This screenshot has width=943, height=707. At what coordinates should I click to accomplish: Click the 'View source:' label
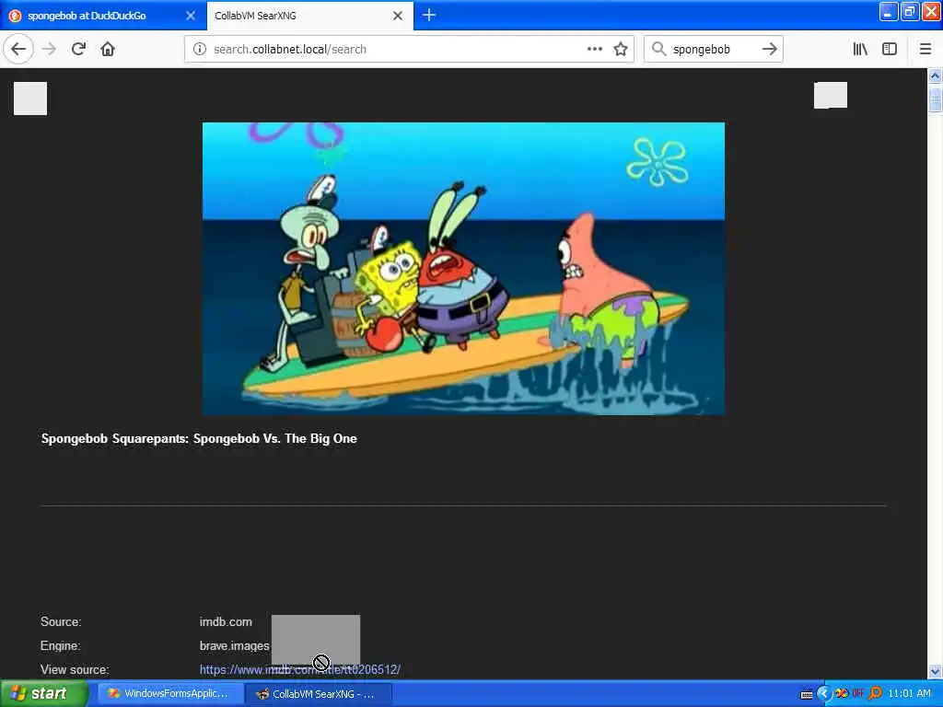pos(75,669)
